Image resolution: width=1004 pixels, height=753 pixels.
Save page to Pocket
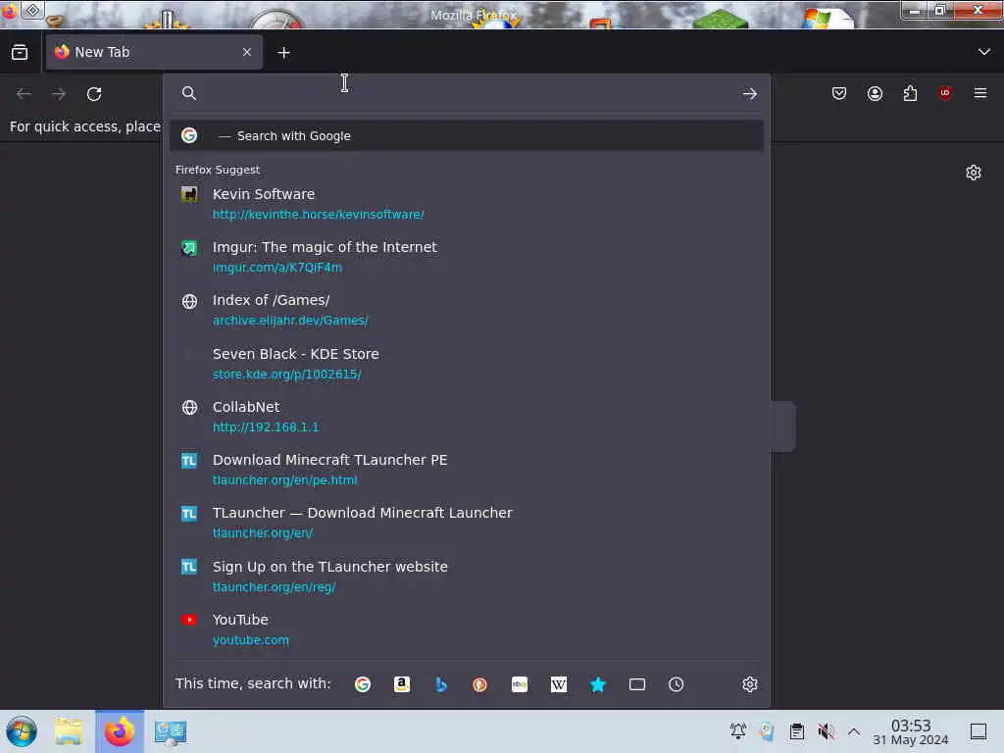tap(839, 93)
